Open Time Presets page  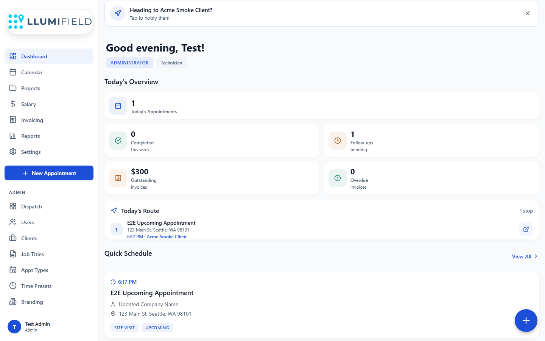click(x=49, y=286)
